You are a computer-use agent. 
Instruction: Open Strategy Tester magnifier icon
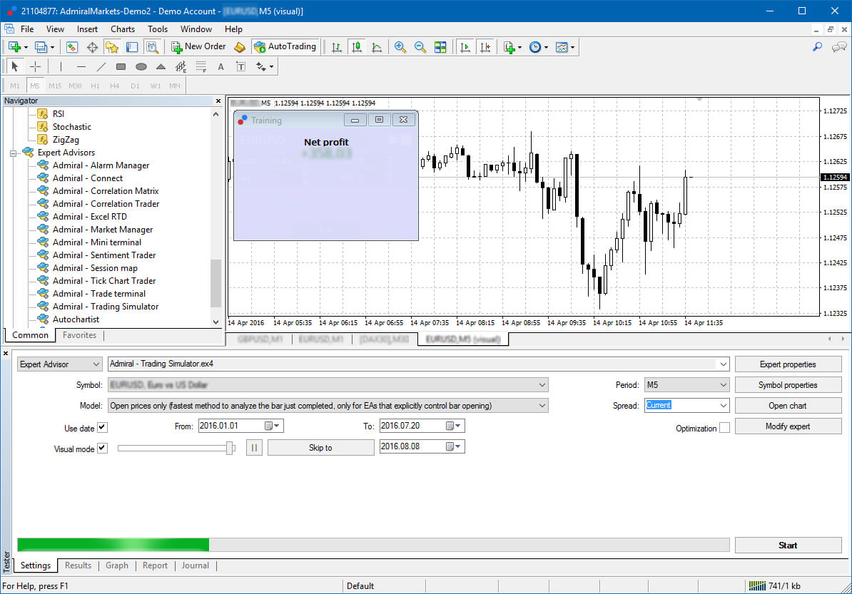(152, 47)
